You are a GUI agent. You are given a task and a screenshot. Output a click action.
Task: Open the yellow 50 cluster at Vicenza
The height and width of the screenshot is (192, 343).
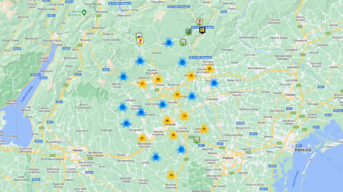(x=167, y=121)
